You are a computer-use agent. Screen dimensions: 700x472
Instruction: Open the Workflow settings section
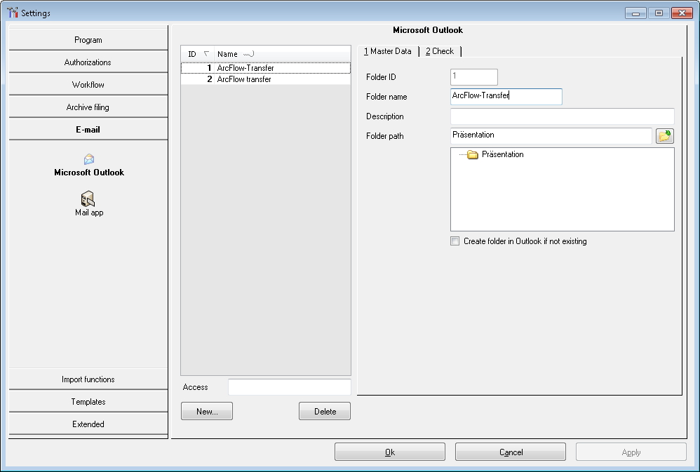[88, 84]
